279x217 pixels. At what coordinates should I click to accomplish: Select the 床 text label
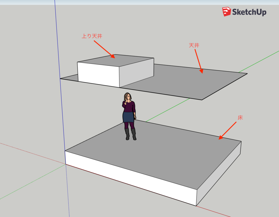pos(240,118)
